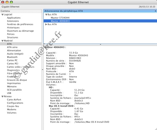This screenshot has width=157, height=130.
Task: Select Structures in the sidebar
Action: point(13,37)
